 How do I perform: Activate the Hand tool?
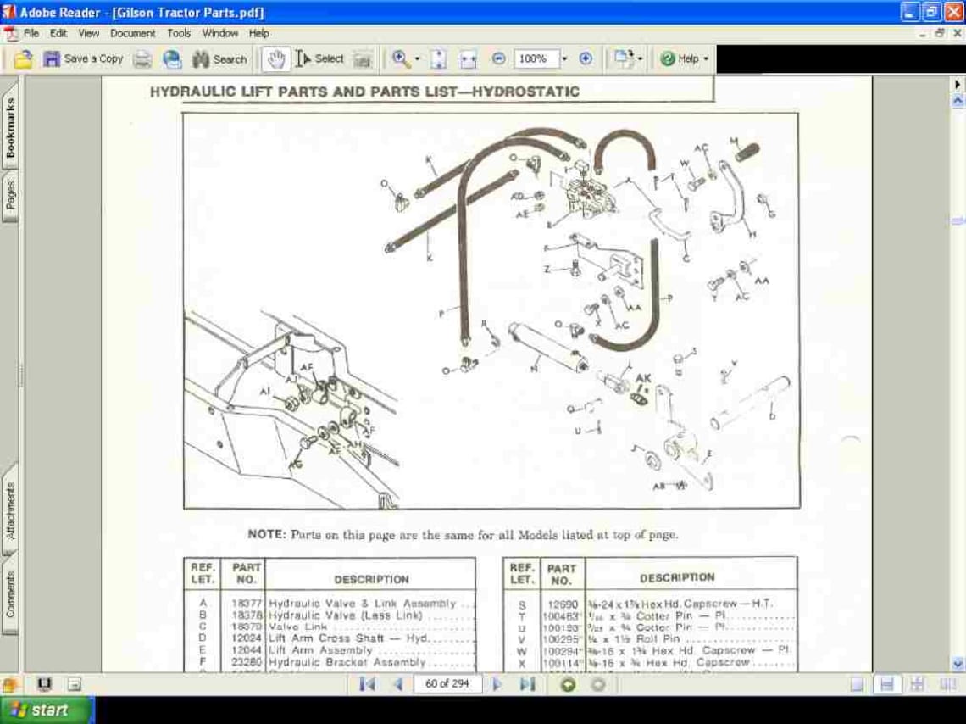point(276,59)
